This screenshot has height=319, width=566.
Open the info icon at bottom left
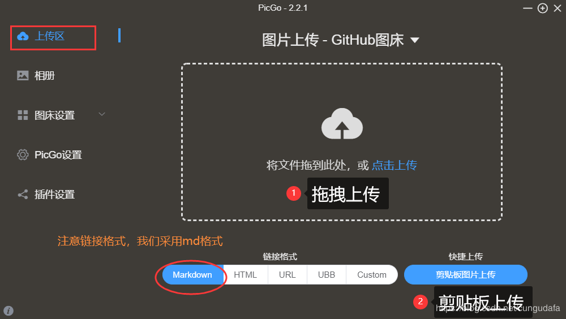(x=8, y=311)
